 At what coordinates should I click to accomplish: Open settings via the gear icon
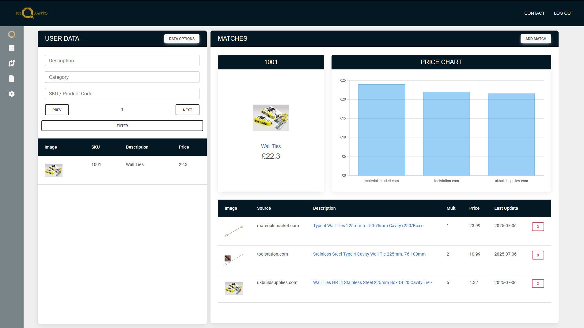12,94
